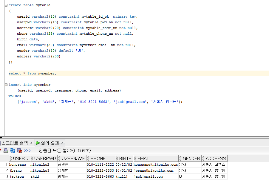Place cursor in the select * from mymember line
This screenshot has height=189, width=269.
click(33, 74)
